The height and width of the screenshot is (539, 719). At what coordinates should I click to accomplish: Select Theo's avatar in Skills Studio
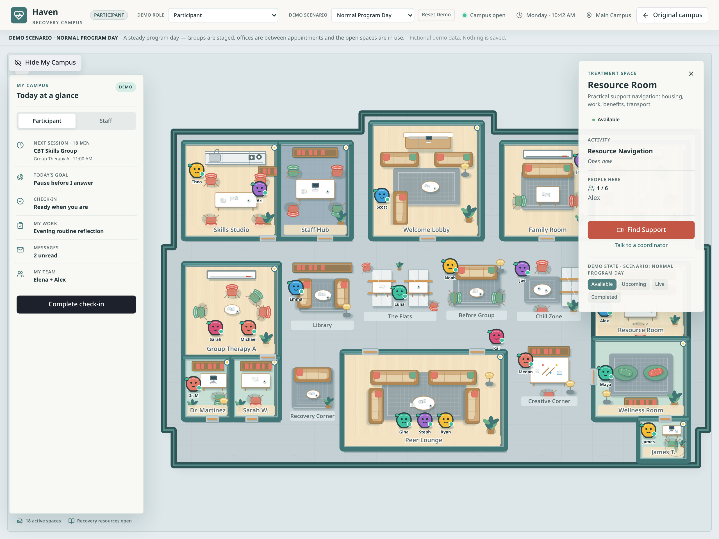(196, 170)
